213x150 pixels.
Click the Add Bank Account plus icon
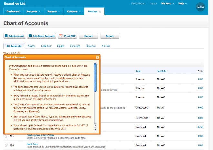tap(30, 36)
